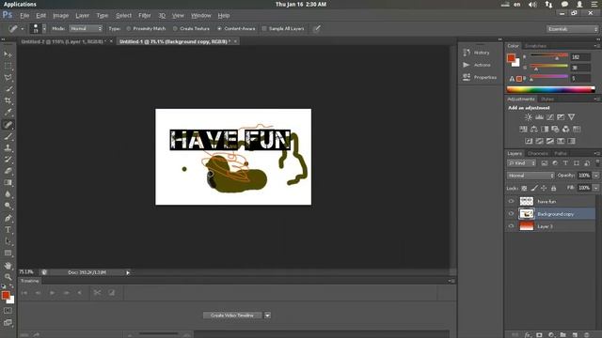The width and height of the screenshot is (602, 338).
Task: Switch to the Channels tab
Action: [x=538, y=153]
